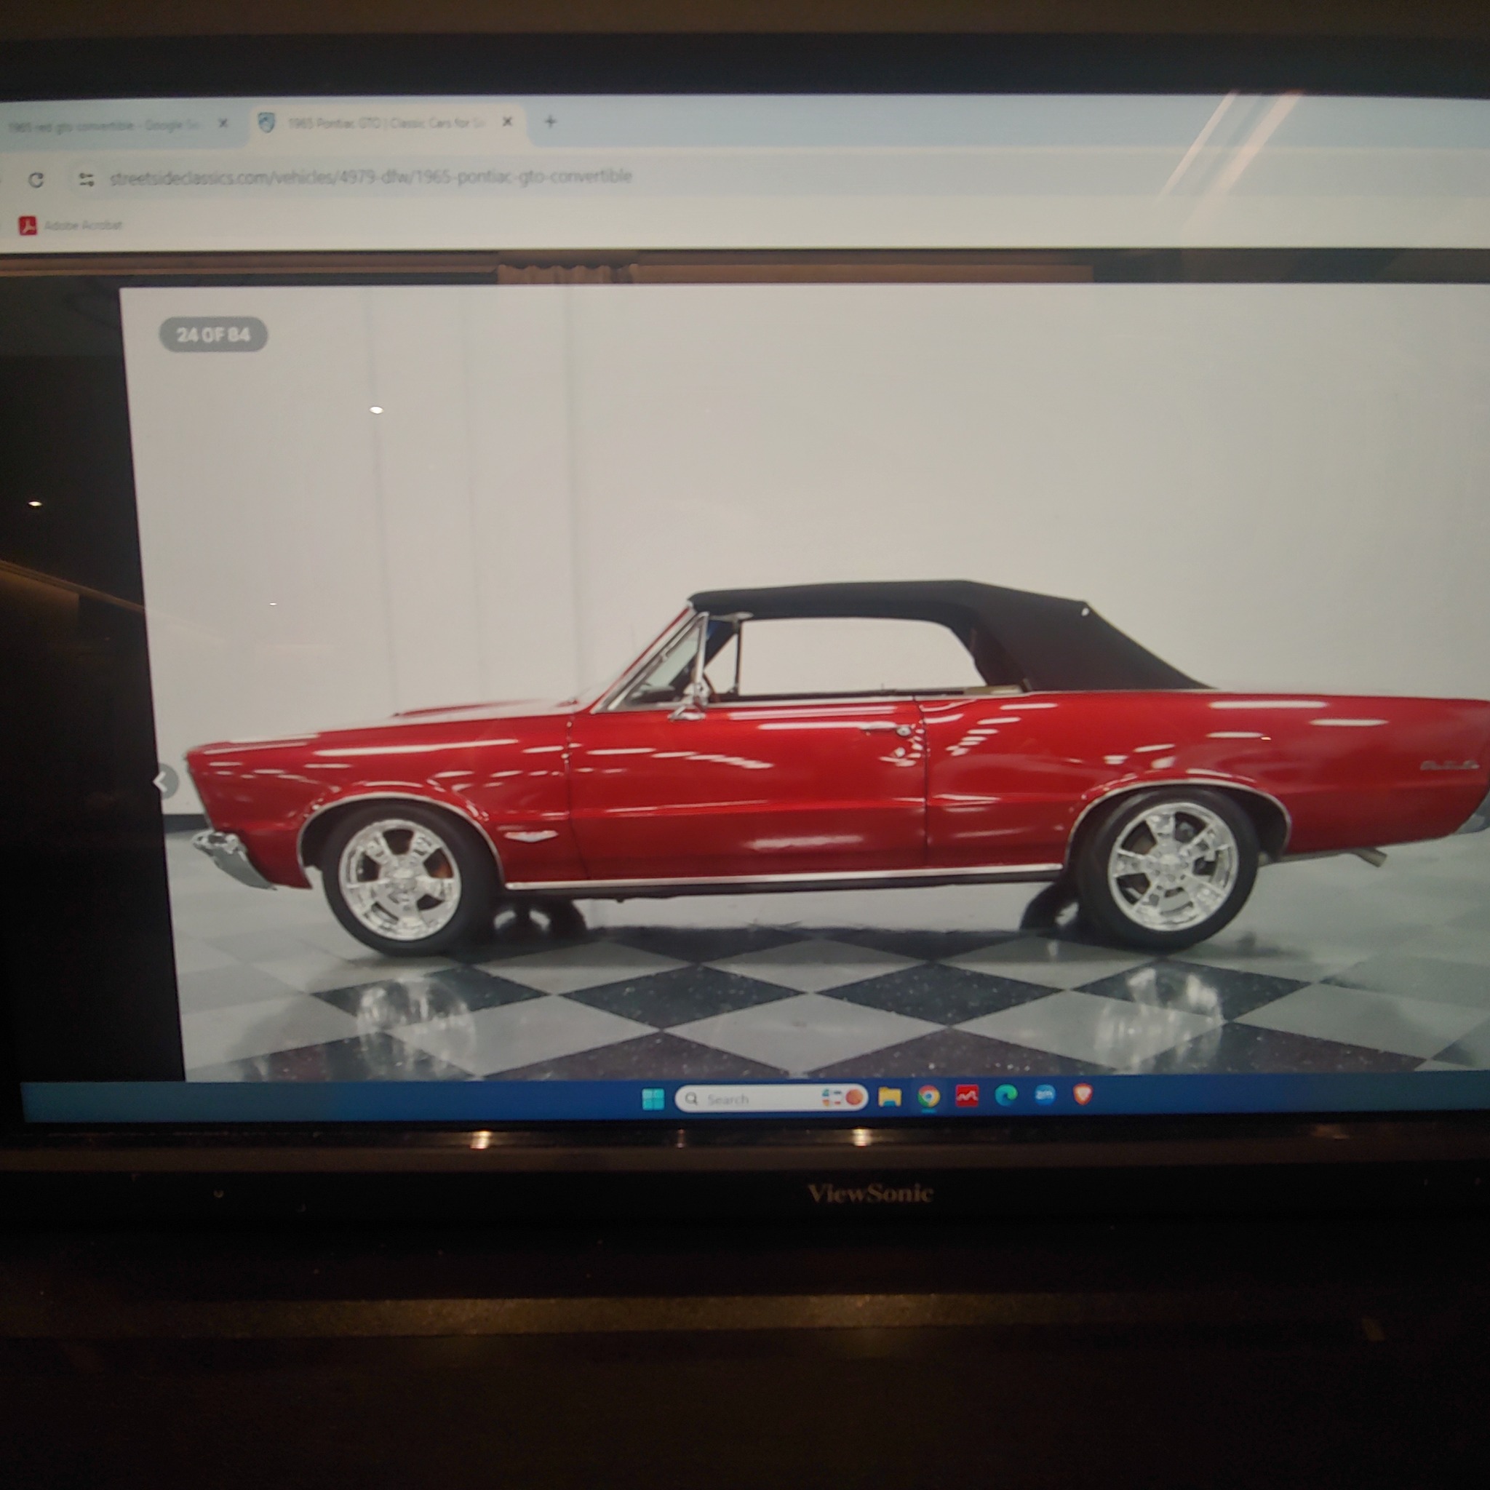The width and height of the screenshot is (1490, 1490).
Task: Open the Windows Start menu
Action: click(653, 1099)
